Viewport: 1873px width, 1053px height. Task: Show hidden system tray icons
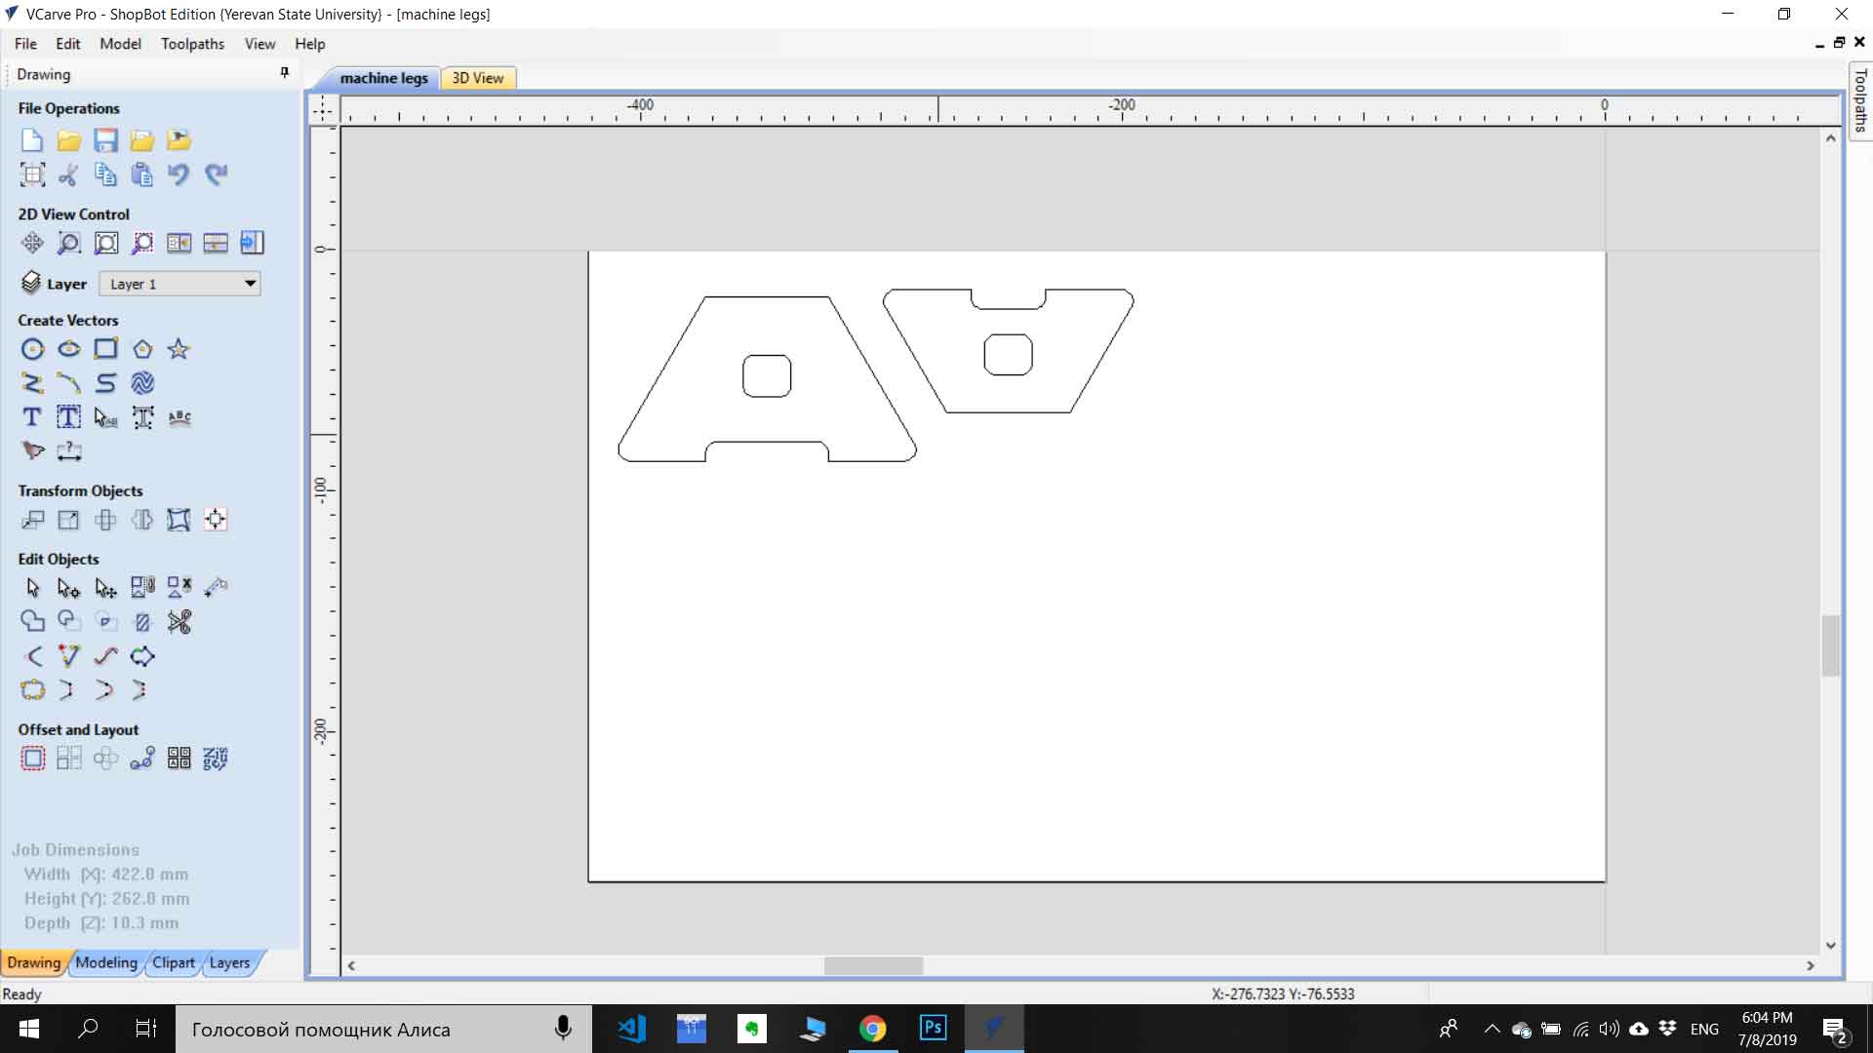[1492, 1029]
